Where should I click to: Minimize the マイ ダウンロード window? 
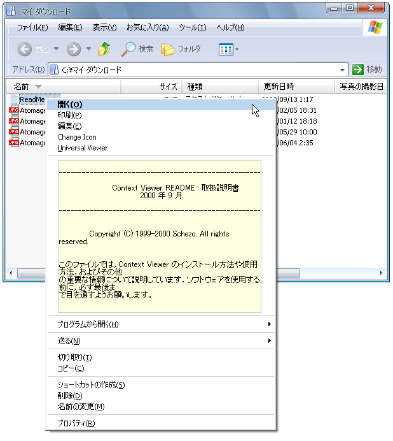pos(334,8)
